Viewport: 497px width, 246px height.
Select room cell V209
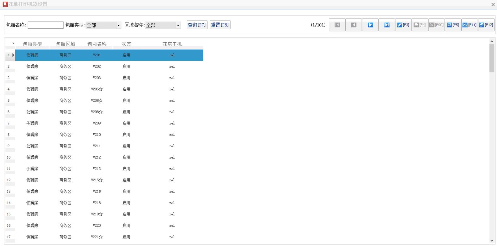(97, 123)
